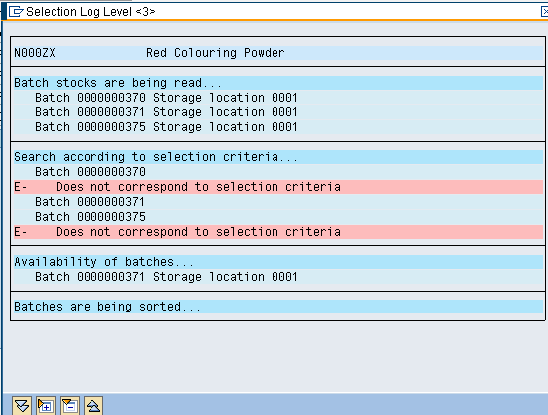Image resolution: width=548 pixels, height=415 pixels.
Task: Click the dialog icon beside Selection Log Level
Action: click(16, 12)
